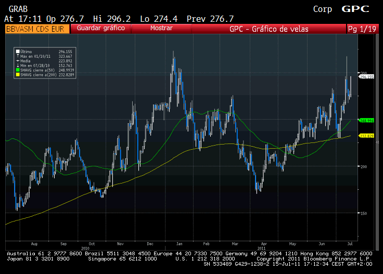This screenshot has width=383, height=274.
Task: Click the Aug label on time axis
Action: (34, 244)
